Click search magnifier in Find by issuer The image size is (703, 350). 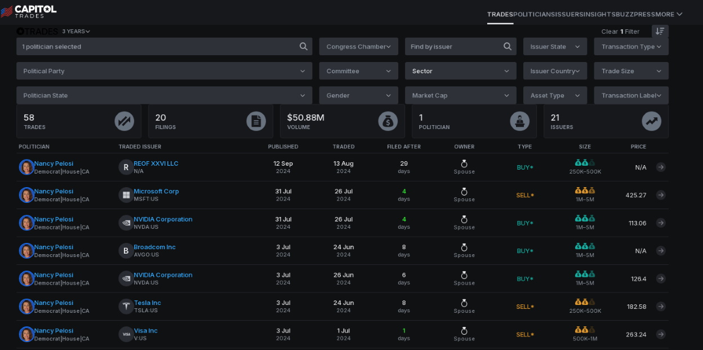point(508,46)
